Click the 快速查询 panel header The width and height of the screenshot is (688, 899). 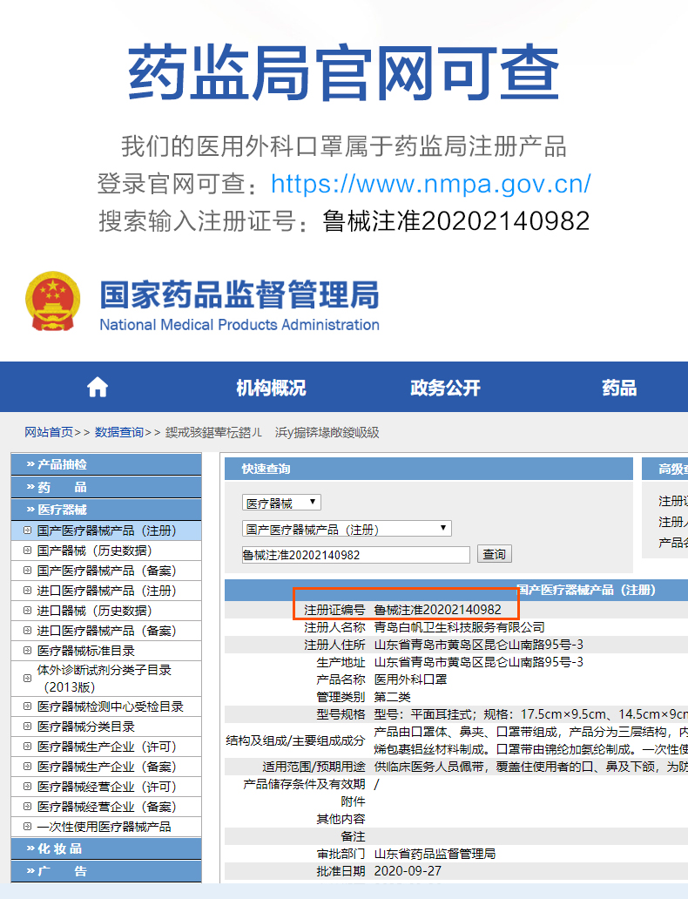(428, 469)
